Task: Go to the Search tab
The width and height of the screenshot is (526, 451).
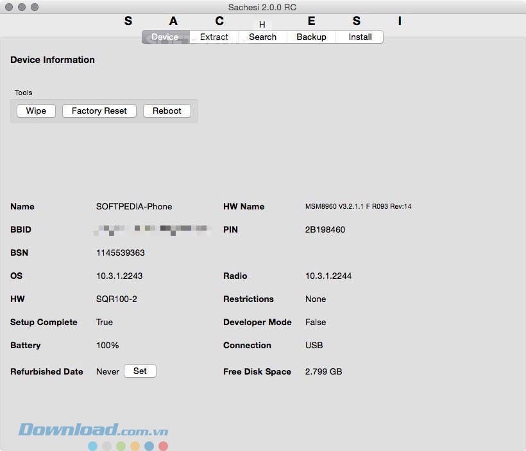Action: (x=262, y=37)
